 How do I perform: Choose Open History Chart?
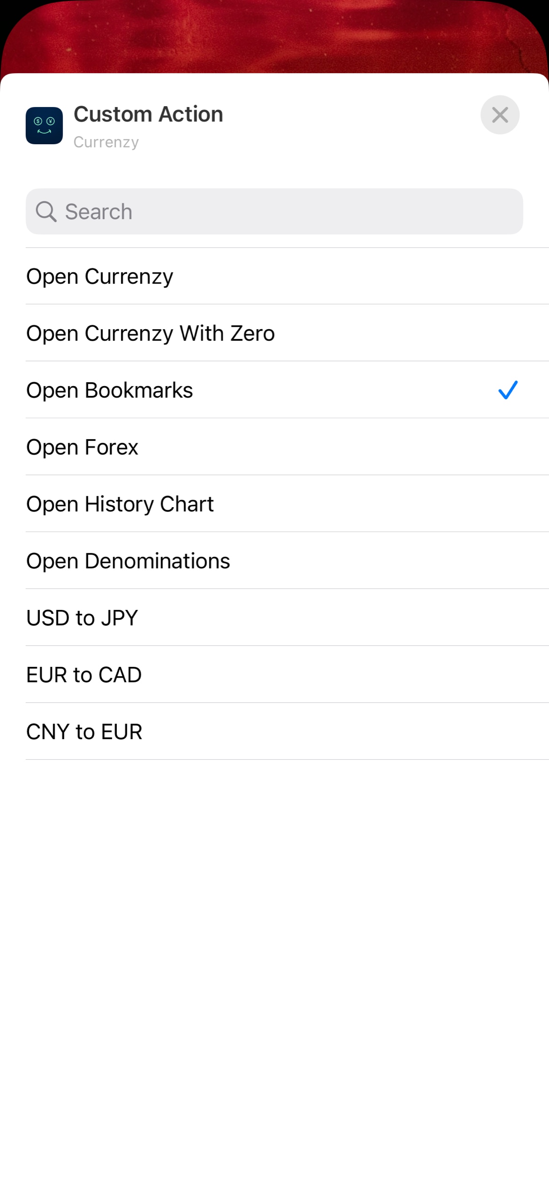[120, 504]
